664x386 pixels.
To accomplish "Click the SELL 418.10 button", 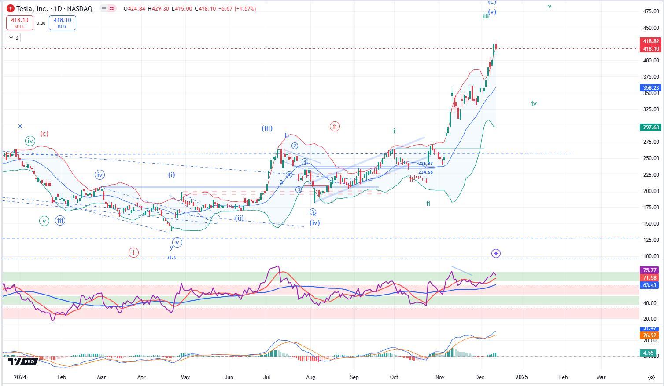I will coord(19,23).
